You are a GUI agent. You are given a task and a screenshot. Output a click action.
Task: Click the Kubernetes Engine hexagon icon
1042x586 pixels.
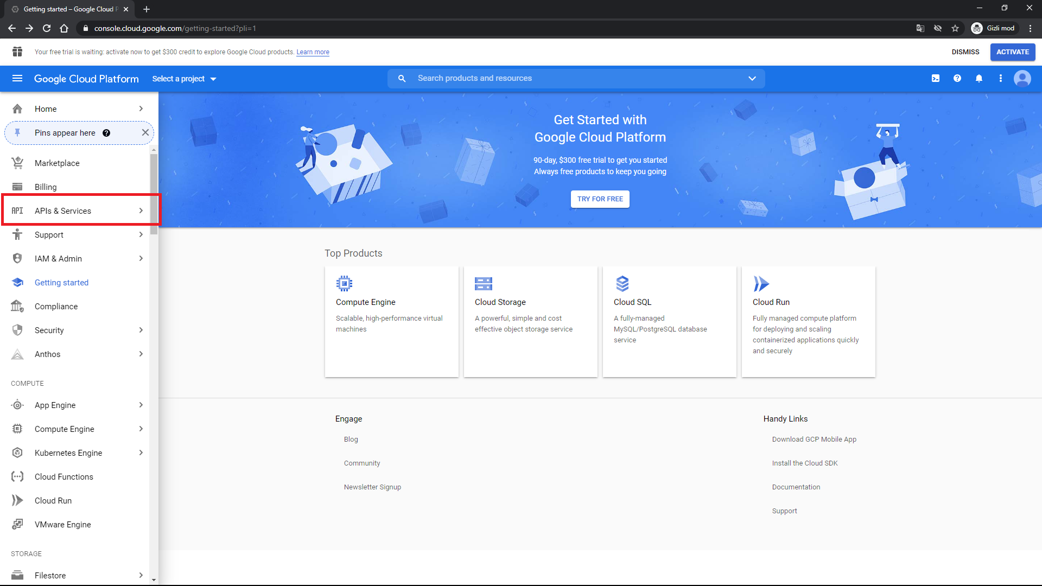coord(17,453)
